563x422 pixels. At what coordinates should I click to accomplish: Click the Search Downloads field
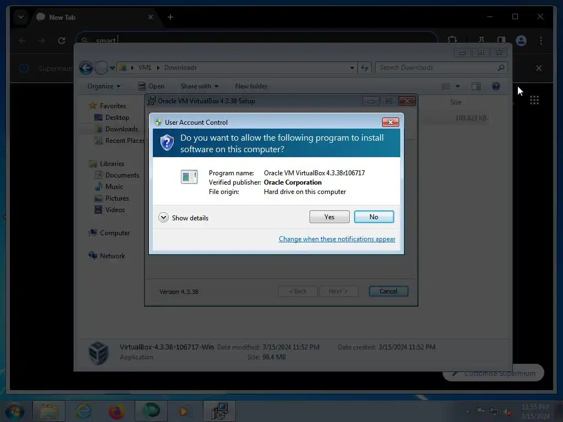[441, 68]
